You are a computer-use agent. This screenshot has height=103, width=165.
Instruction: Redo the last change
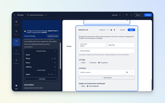(131, 15)
